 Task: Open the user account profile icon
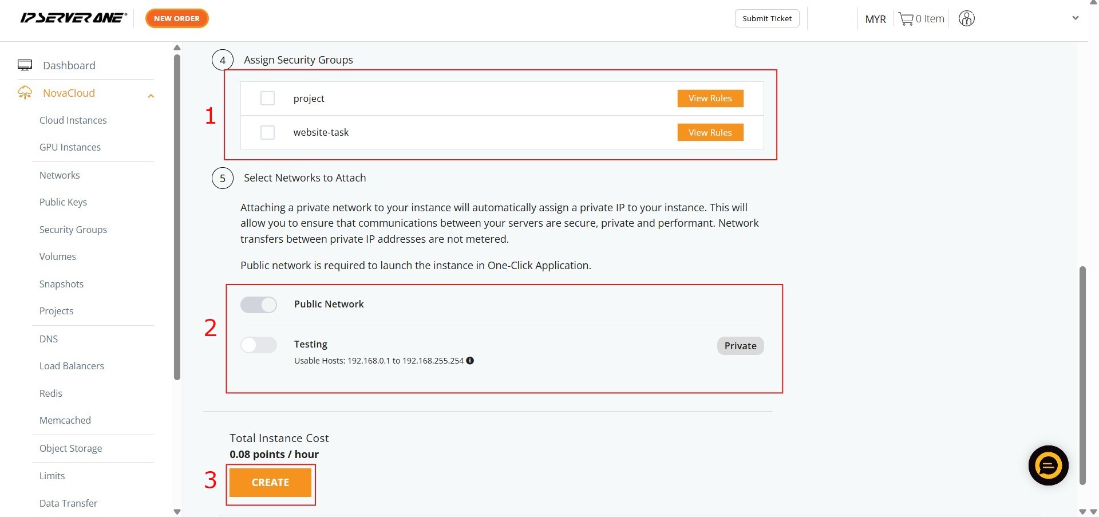tap(966, 19)
